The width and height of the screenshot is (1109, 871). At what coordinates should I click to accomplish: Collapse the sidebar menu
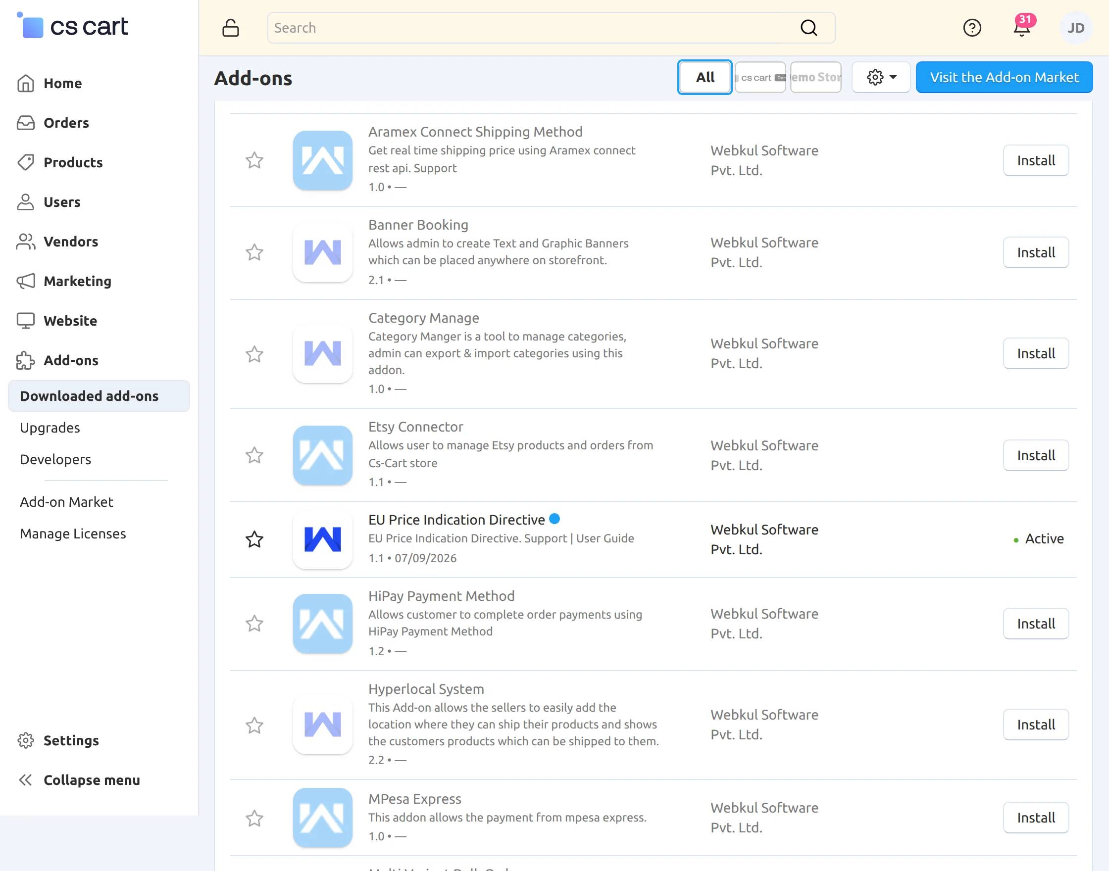(79, 780)
